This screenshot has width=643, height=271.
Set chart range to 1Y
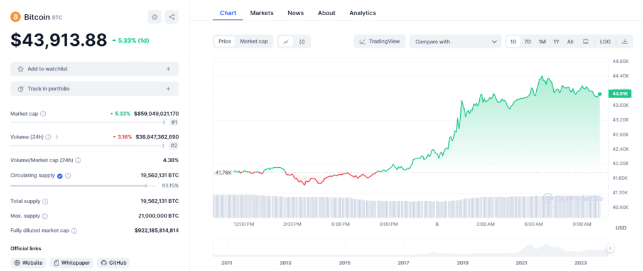pos(556,41)
